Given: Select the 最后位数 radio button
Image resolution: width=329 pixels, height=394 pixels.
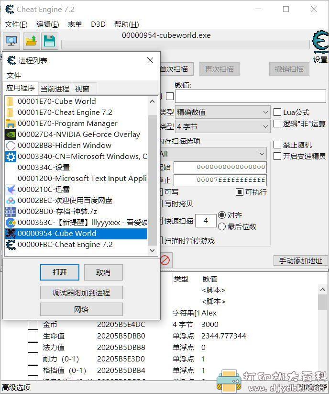Looking at the screenshot, I should 222,226.
